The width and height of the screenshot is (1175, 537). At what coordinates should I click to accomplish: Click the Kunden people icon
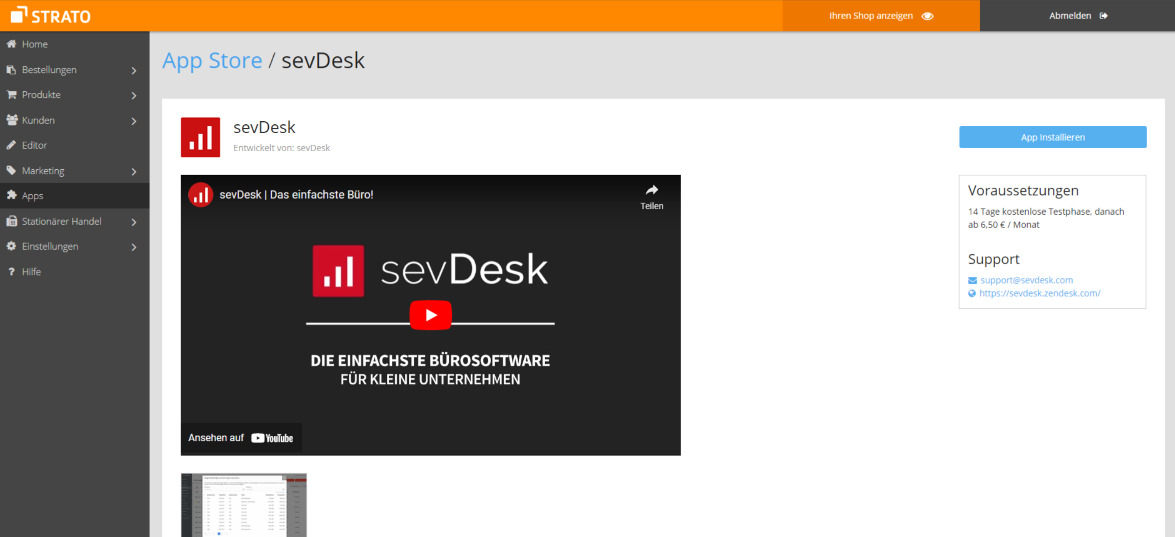[11, 120]
